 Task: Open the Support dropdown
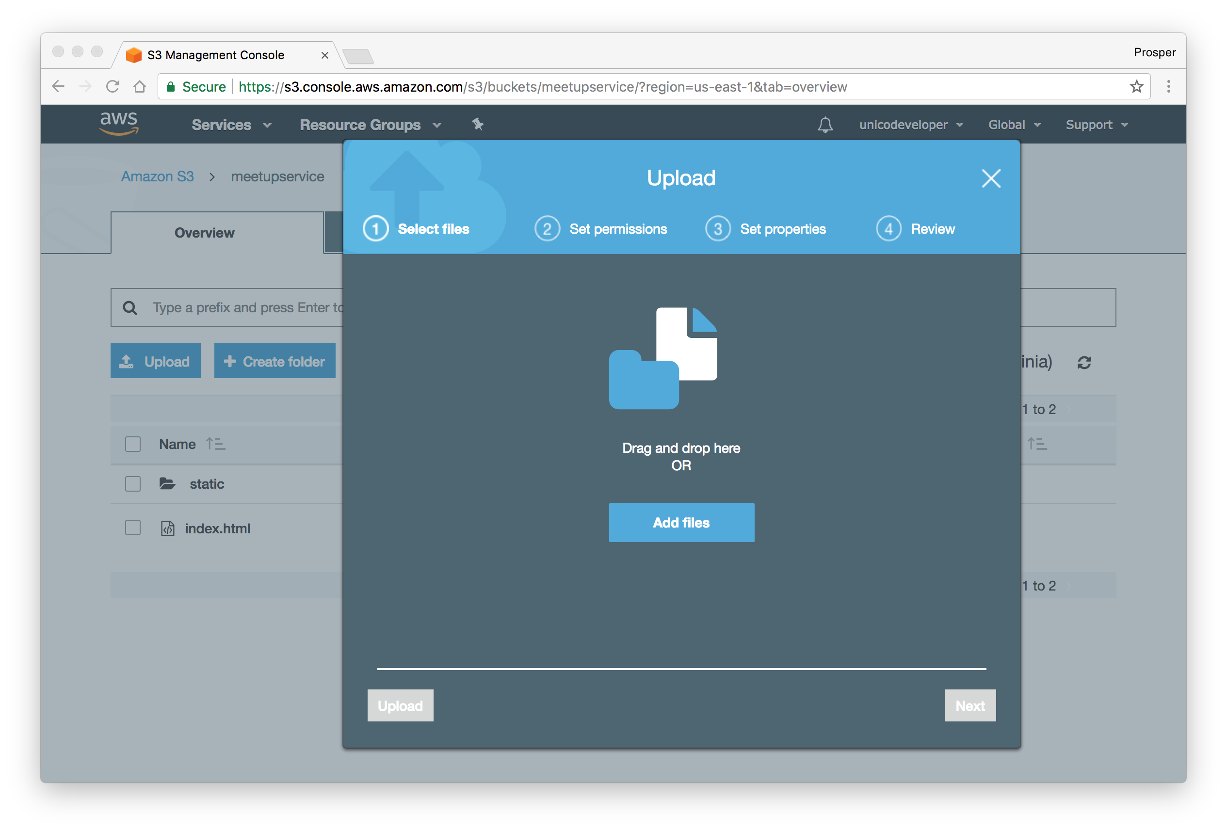point(1097,125)
